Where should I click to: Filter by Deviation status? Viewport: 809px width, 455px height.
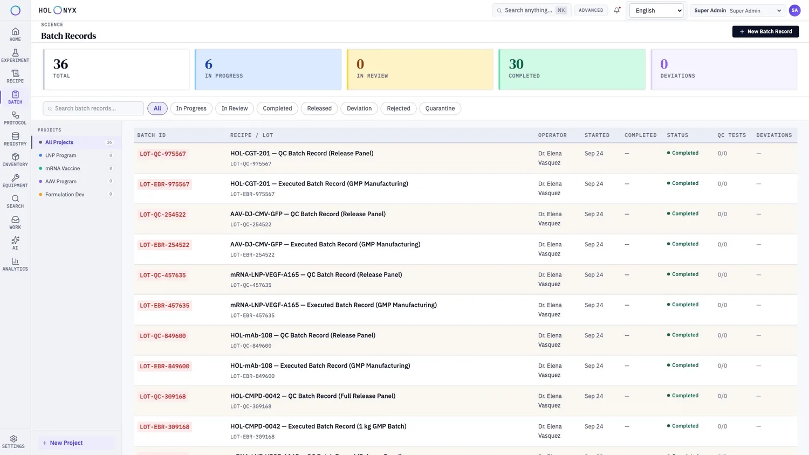(x=359, y=108)
